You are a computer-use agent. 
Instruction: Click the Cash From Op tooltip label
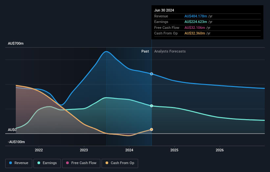(x=166, y=33)
